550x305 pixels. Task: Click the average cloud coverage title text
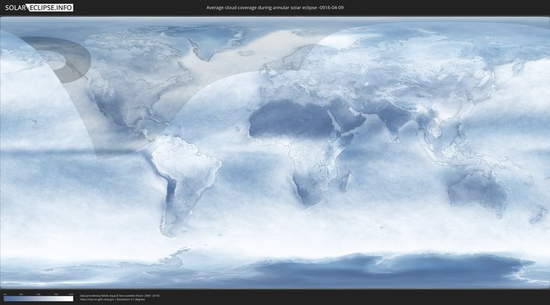tap(274, 8)
